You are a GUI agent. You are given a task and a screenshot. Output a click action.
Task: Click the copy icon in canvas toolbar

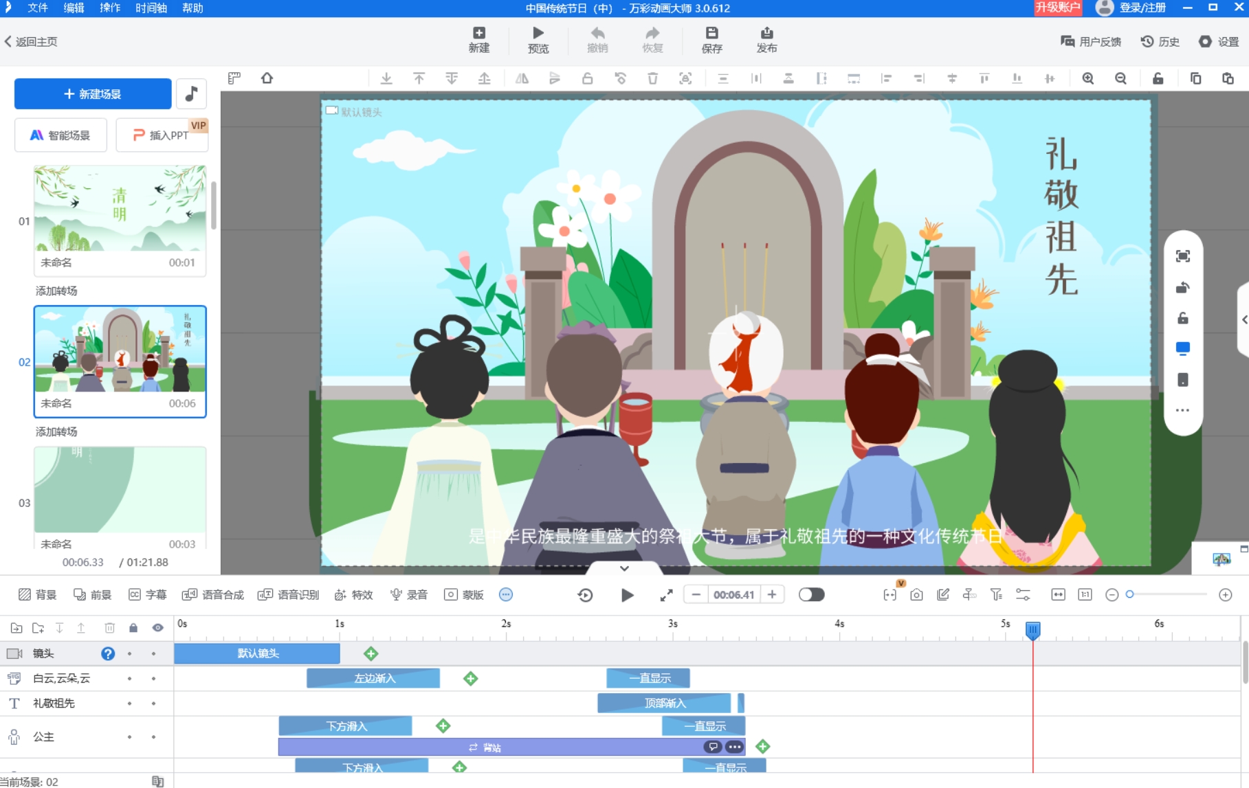click(x=1195, y=78)
